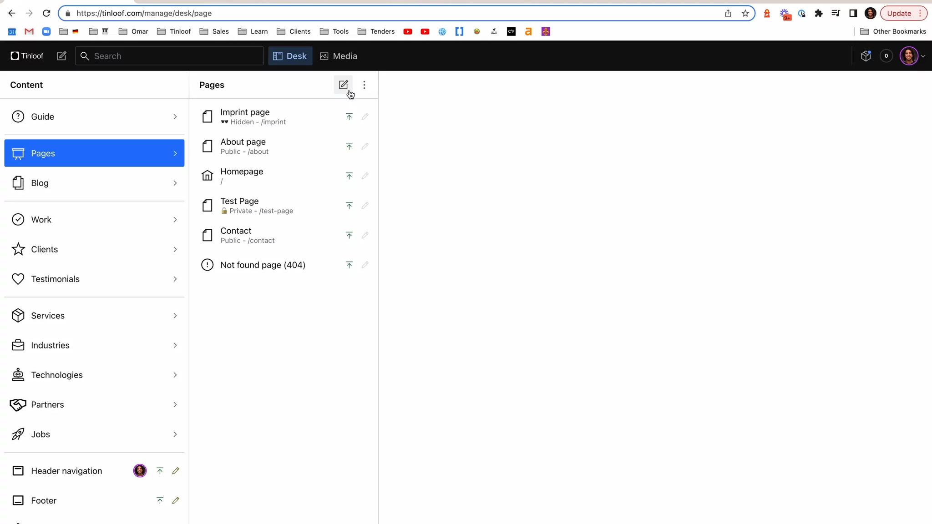
Task: Open the Tenders bookmarks folder
Action: [x=376, y=31]
